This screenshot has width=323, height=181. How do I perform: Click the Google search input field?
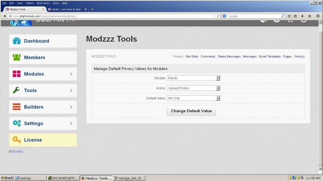tap(254, 16)
